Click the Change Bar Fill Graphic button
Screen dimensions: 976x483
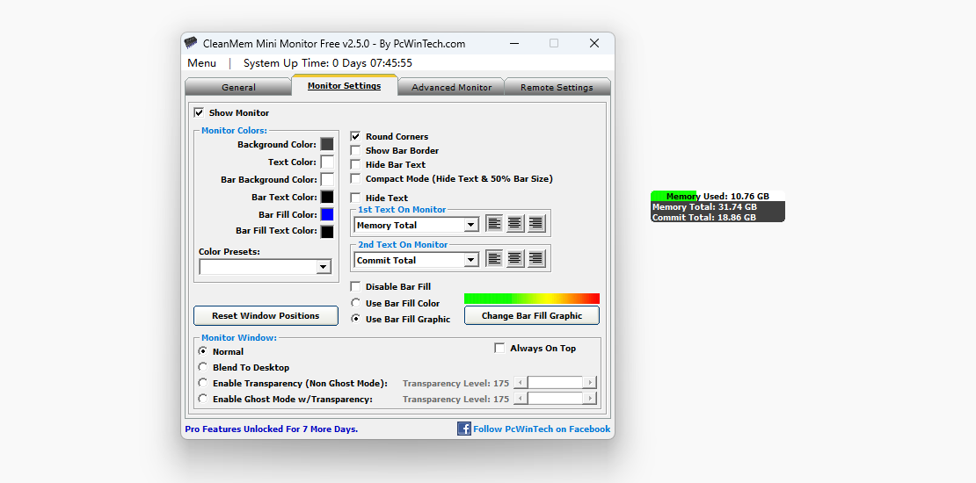click(531, 315)
